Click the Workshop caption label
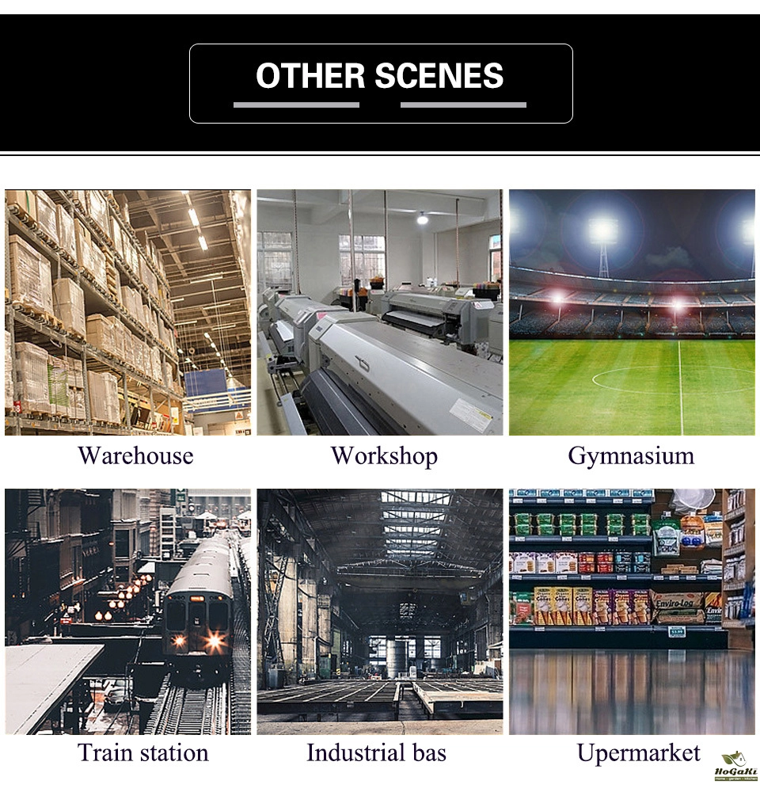Viewport: 760px width, 792px height. (384, 456)
